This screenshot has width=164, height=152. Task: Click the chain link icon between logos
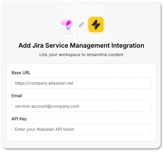81,25
